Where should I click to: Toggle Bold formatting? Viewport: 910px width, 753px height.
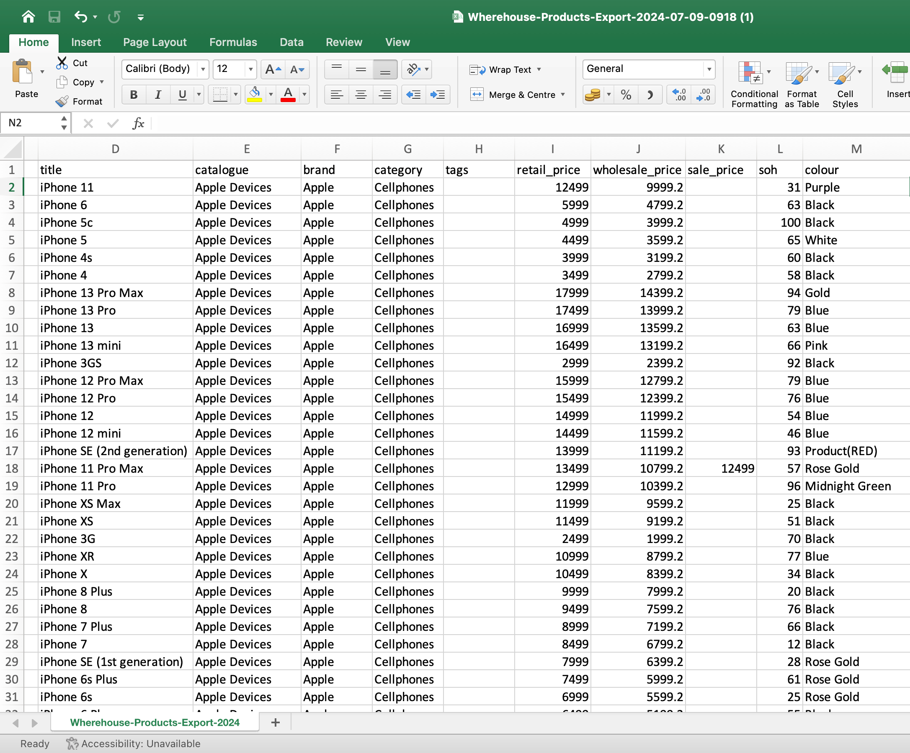coord(134,95)
